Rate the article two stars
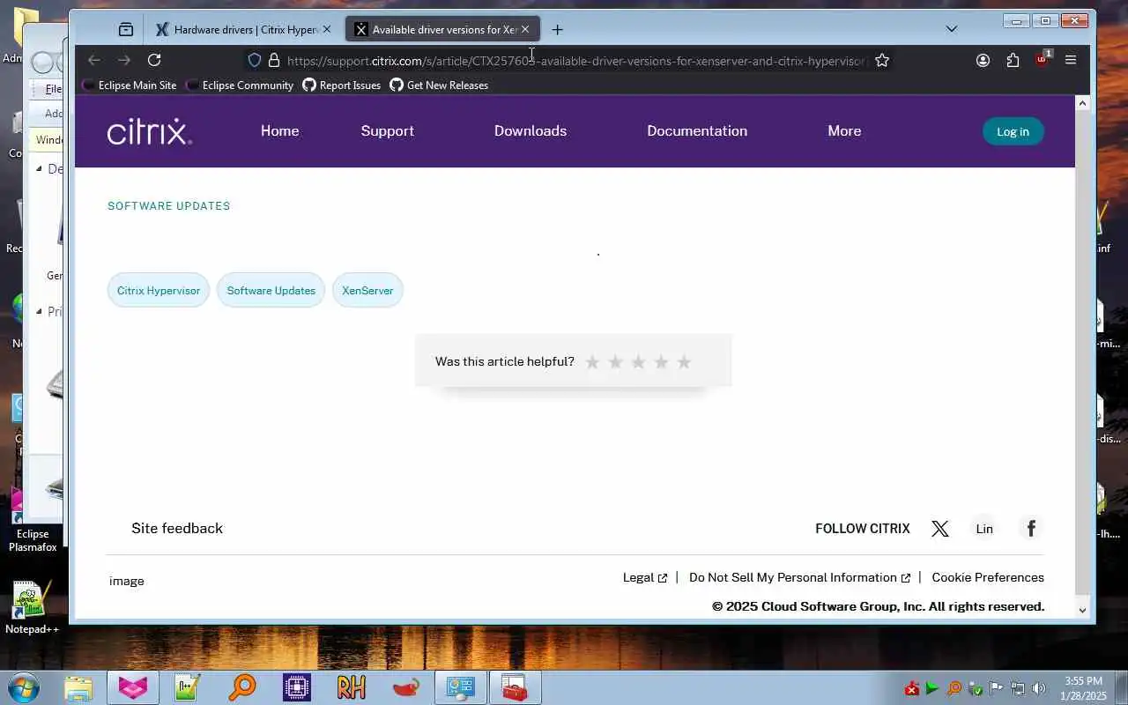This screenshot has width=1128, height=705. click(x=616, y=362)
